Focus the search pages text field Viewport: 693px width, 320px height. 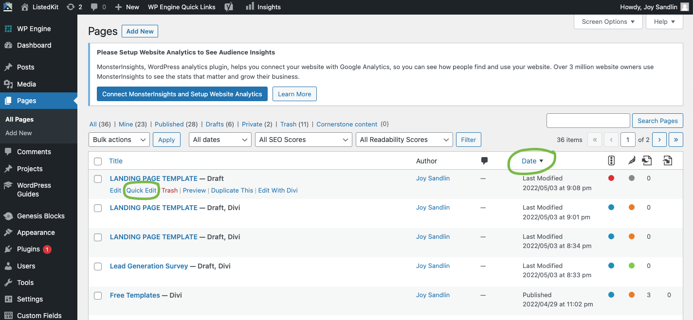588,121
